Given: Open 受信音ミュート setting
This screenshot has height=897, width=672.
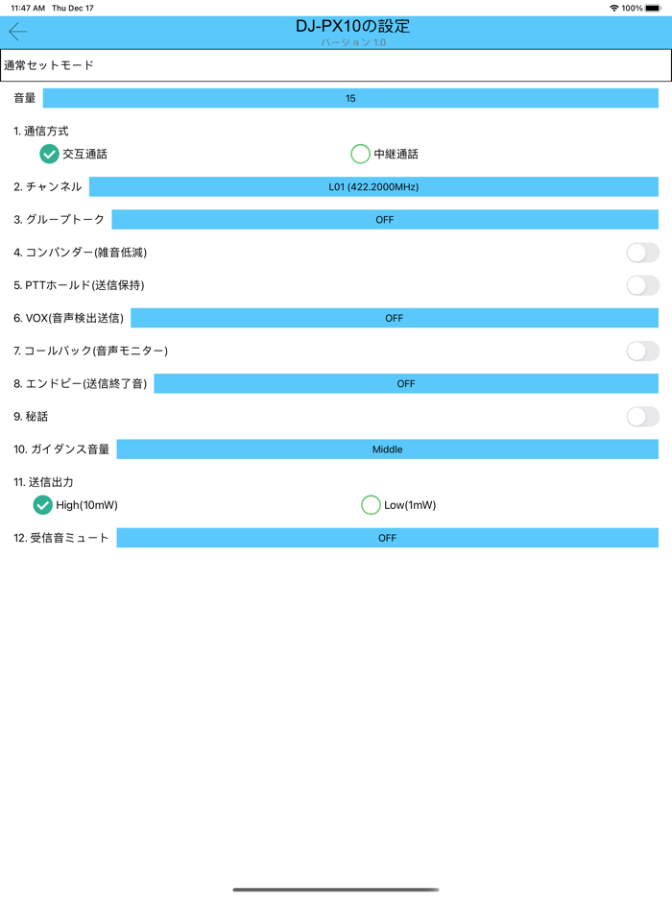Looking at the screenshot, I should pyautogui.click(x=387, y=538).
